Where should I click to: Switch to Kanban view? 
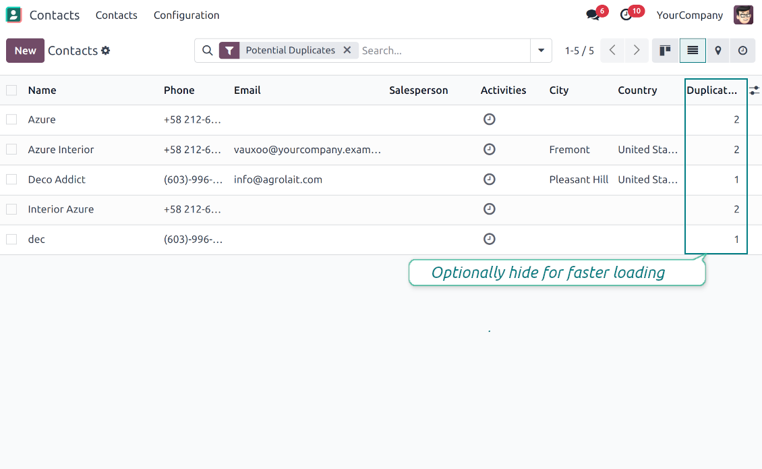[665, 51]
